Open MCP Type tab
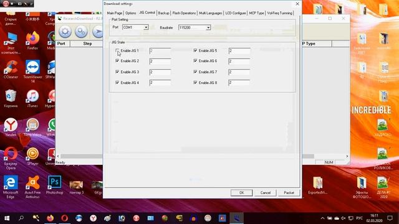This screenshot has height=224, width=399. [256, 13]
